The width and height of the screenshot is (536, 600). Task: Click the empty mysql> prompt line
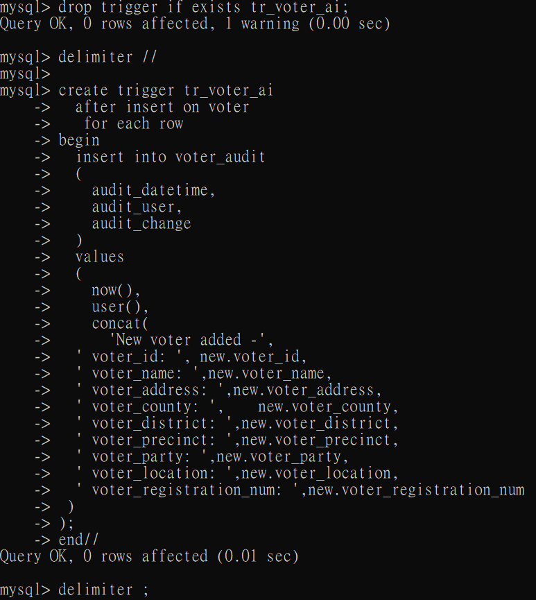pyautogui.click(x=25, y=74)
